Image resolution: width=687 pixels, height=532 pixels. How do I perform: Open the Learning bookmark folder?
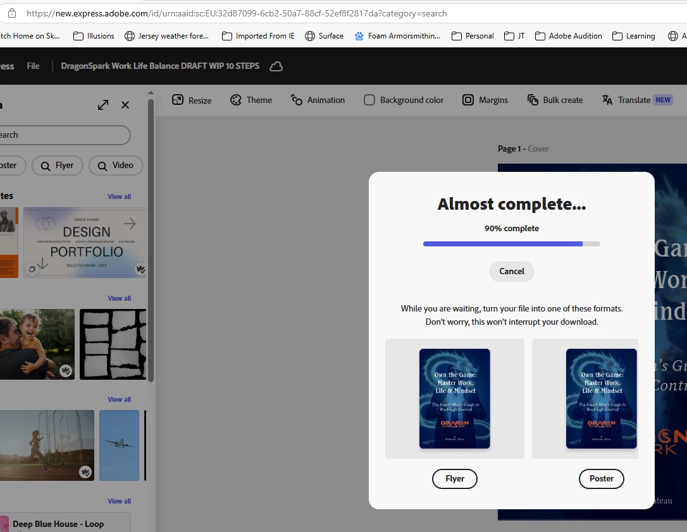(634, 36)
